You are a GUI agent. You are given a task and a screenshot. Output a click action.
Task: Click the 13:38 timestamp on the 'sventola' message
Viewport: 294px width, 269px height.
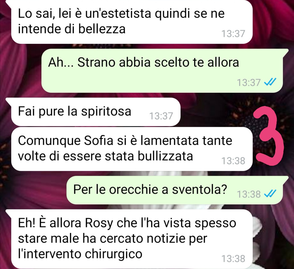click(x=249, y=194)
